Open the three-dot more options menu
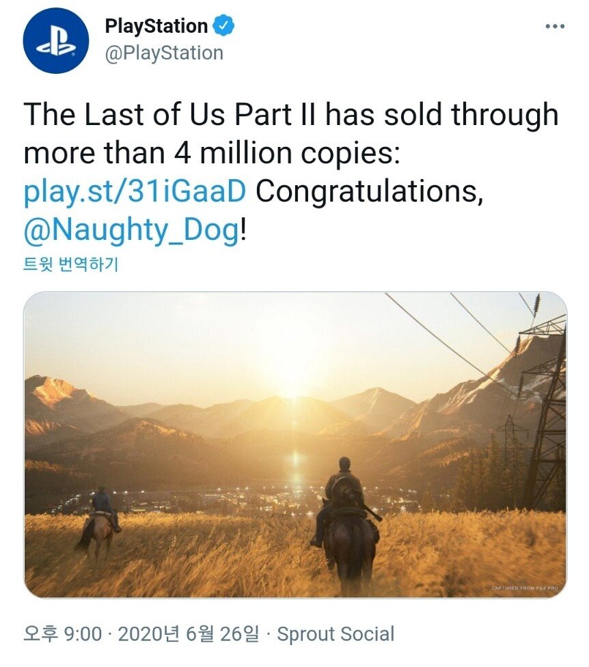The height and width of the screenshot is (667, 589). point(555,27)
